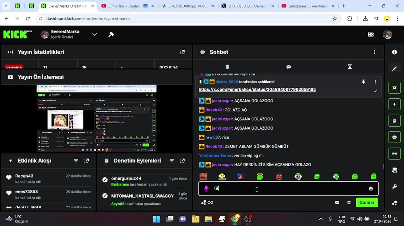Click denizz_5648 username in pinned message
Screen dimensions: 404x226
click(227, 82)
